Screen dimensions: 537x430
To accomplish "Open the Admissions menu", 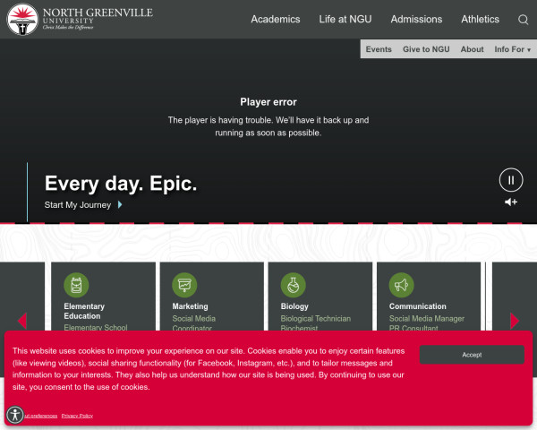I will point(416,19).
